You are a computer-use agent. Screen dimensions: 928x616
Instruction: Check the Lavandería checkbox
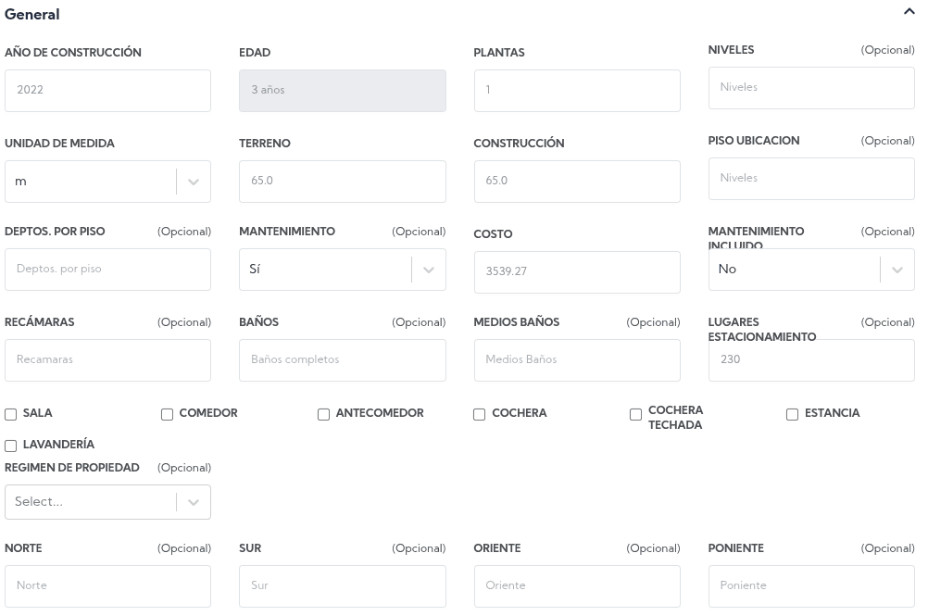point(11,446)
